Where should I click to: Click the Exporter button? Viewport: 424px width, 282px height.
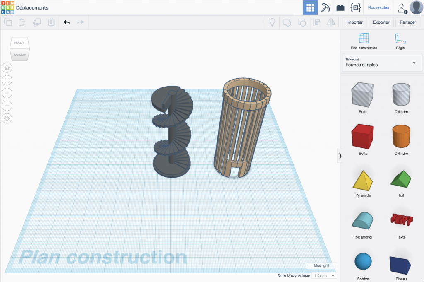pyautogui.click(x=381, y=22)
